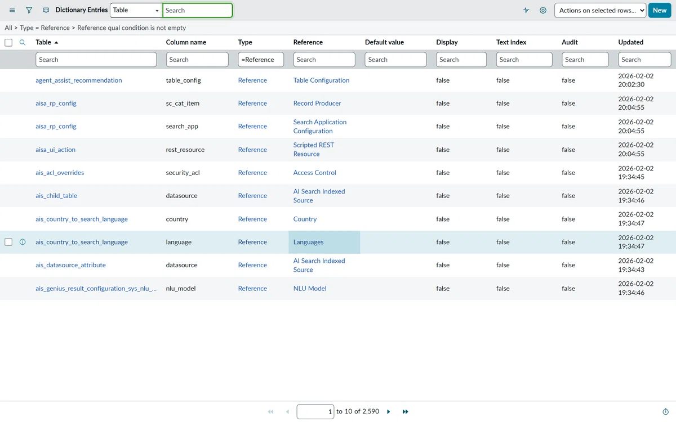The width and height of the screenshot is (676, 422).
Task: Click Audit column search field
Action: (585, 60)
